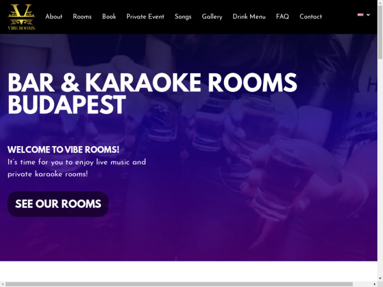Screen dimensions: 383x287
Task: Navigate to the FAQ page
Action: [x=282, y=17]
